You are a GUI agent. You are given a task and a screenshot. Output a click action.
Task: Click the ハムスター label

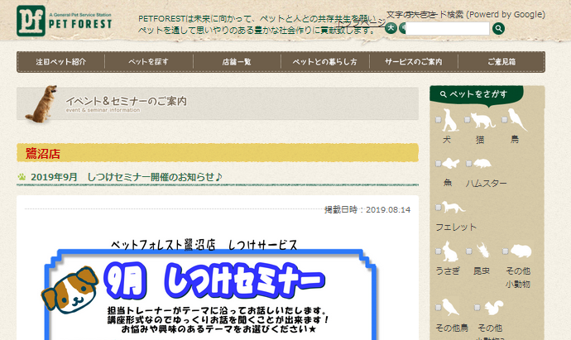(486, 183)
